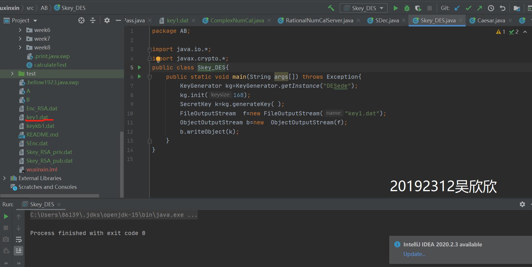Close the key1.dat editor tab
The image size is (532, 267).
tap(193, 20)
